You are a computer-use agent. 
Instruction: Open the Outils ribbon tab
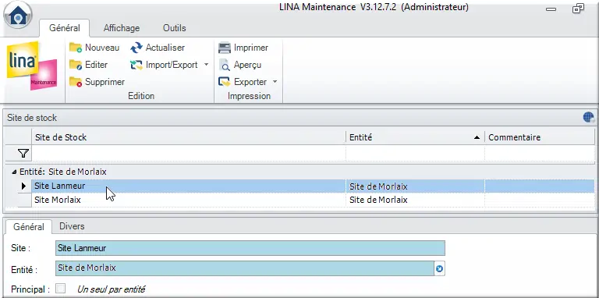click(x=174, y=28)
